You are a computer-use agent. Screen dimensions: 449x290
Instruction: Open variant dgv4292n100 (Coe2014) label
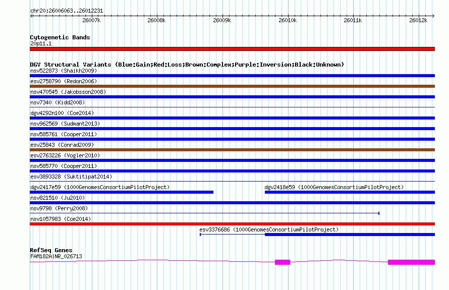[62, 113]
